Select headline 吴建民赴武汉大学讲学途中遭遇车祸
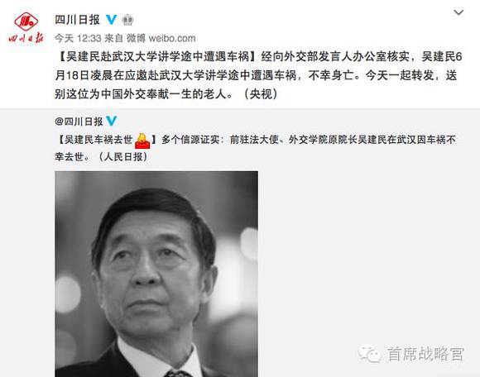Image resolution: width=480 pixels, height=377 pixels. tap(157, 56)
